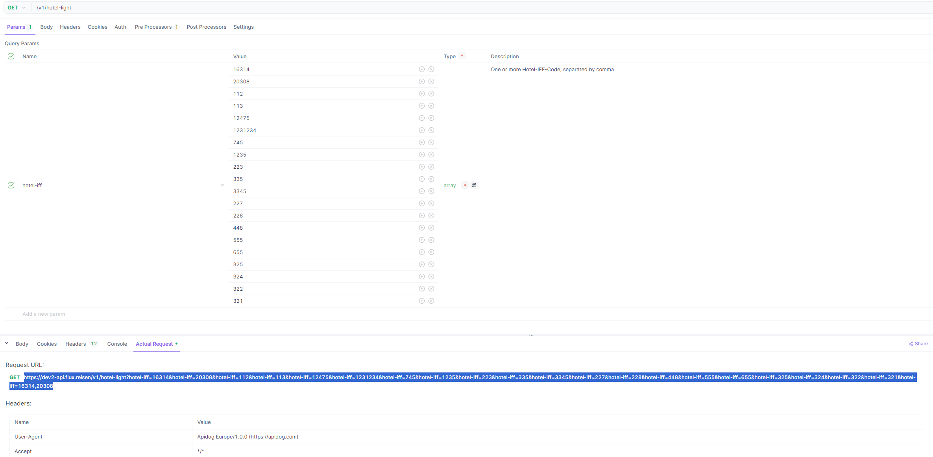Toggle the required asterisk for hotel-iff

465,185
